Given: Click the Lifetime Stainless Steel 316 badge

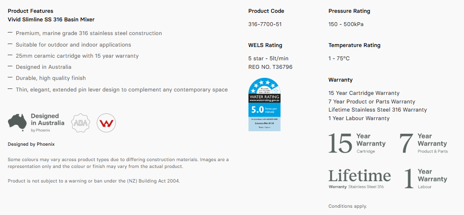Looking at the screenshot, I should 360,179.
